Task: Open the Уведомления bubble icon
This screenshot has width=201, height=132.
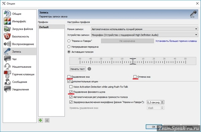Action: (7, 89)
